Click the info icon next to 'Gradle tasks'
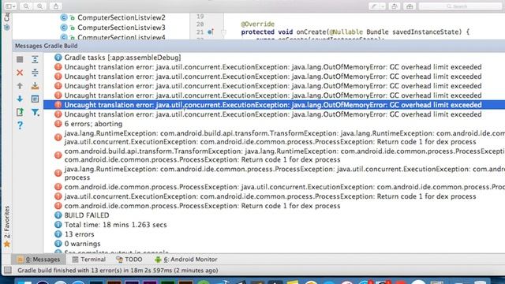The width and height of the screenshot is (505, 284). (58, 58)
